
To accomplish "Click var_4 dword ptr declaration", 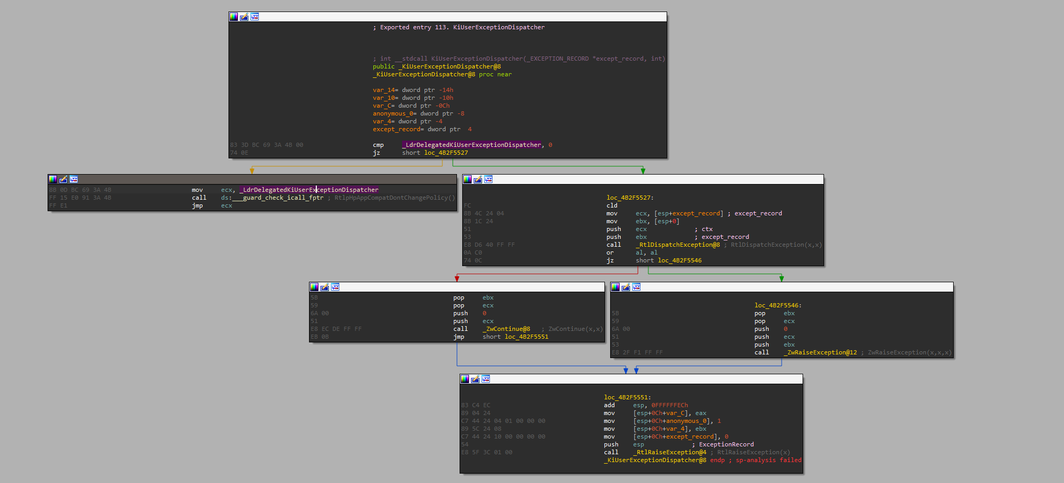I will pos(408,121).
